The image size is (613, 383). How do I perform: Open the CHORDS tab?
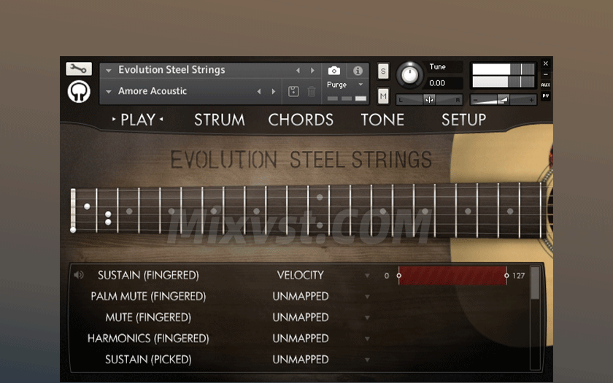pos(301,120)
